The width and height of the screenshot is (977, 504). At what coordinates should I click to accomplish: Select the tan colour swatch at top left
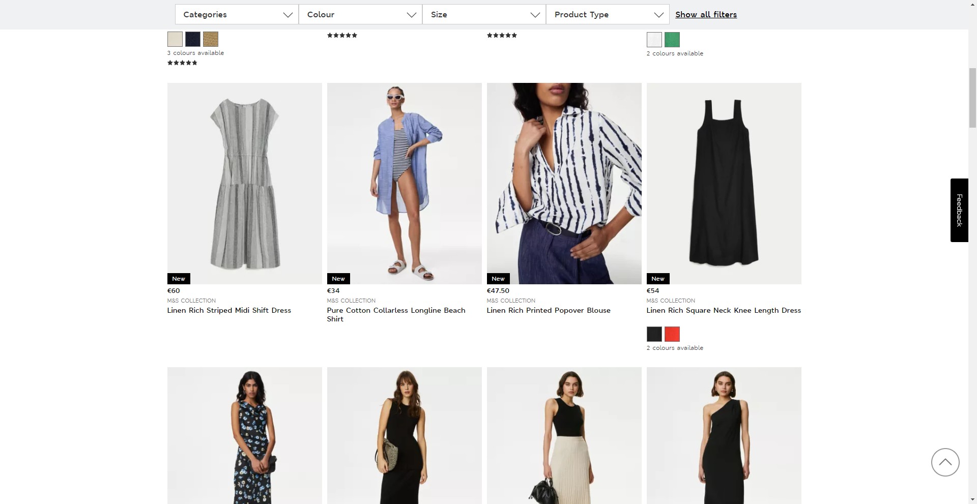[x=210, y=39]
